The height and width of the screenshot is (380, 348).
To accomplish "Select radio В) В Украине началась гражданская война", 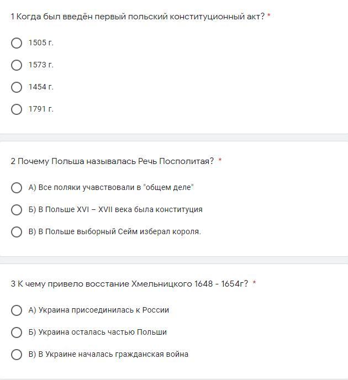I will click(17, 355).
